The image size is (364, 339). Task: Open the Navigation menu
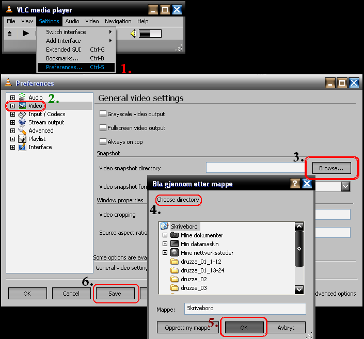(118, 21)
